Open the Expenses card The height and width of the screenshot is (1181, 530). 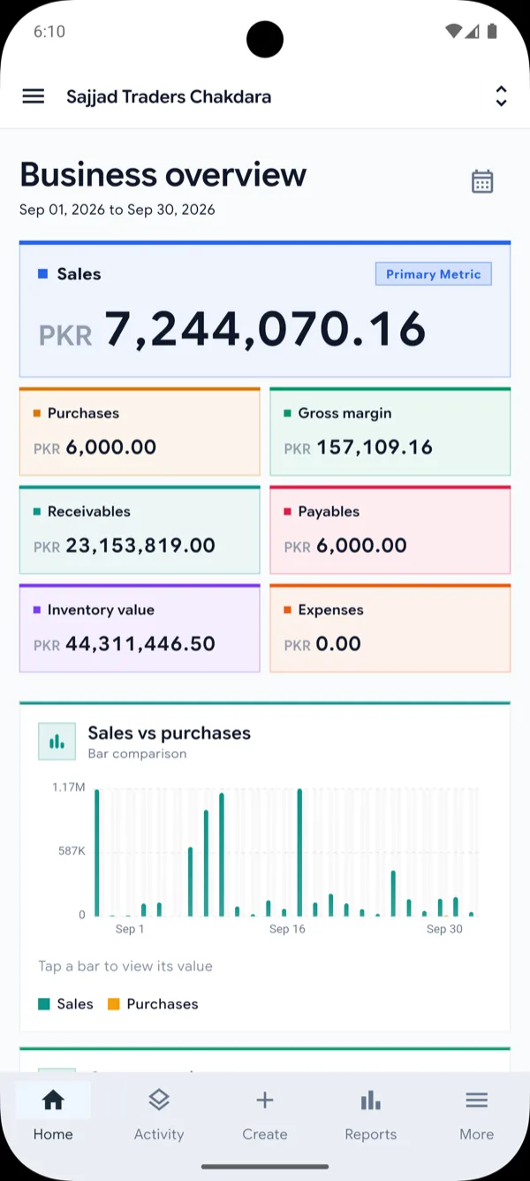tap(390, 628)
